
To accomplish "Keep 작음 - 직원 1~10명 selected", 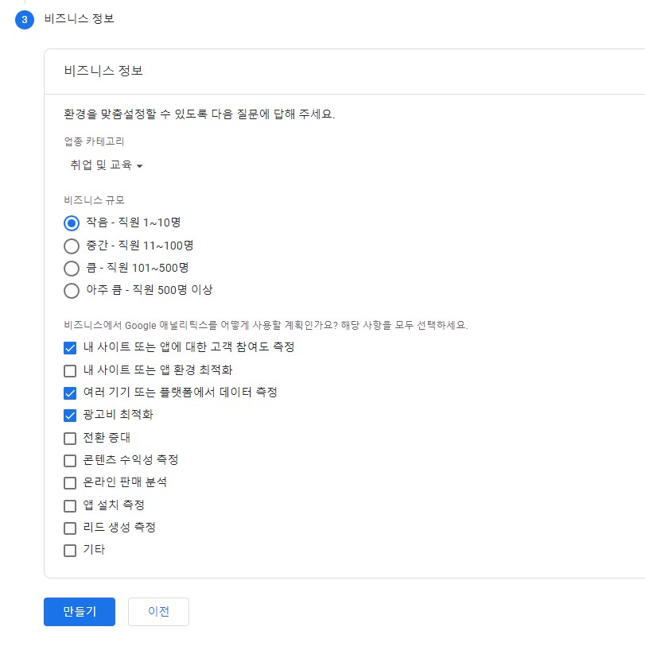I will point(71,222).
